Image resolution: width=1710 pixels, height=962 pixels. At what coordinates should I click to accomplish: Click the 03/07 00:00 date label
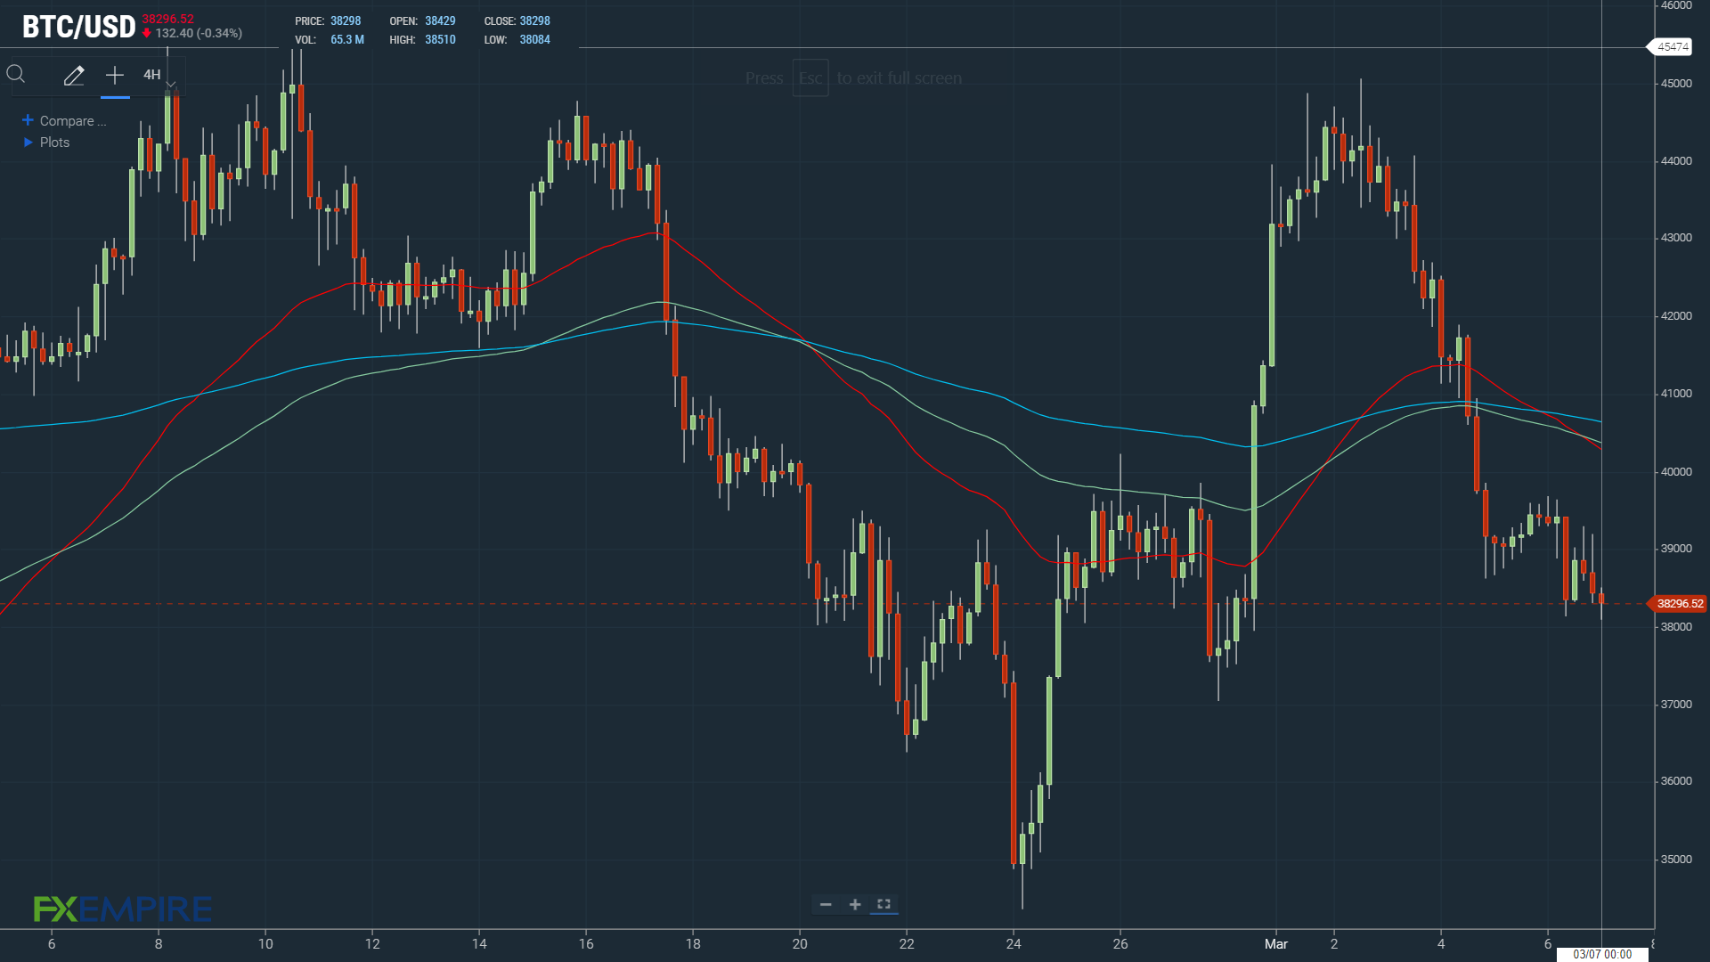coord(1602,954)
